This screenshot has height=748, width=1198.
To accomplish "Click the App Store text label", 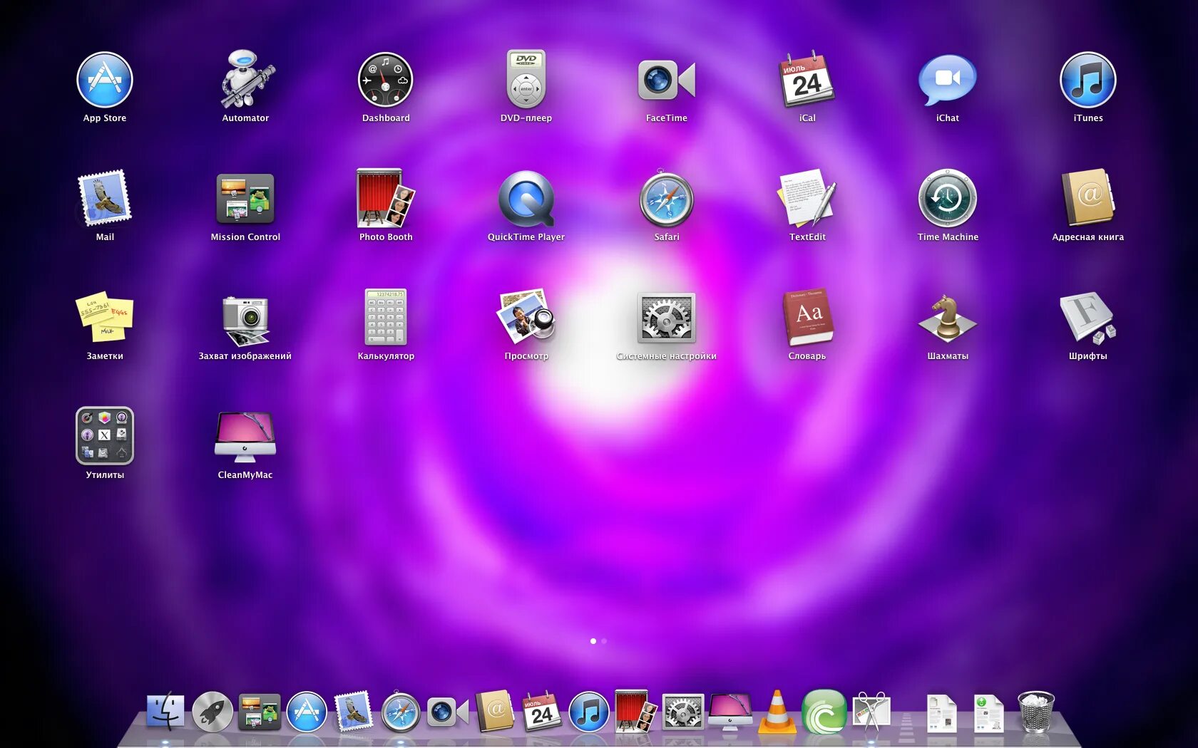I will tap(105, 118).
